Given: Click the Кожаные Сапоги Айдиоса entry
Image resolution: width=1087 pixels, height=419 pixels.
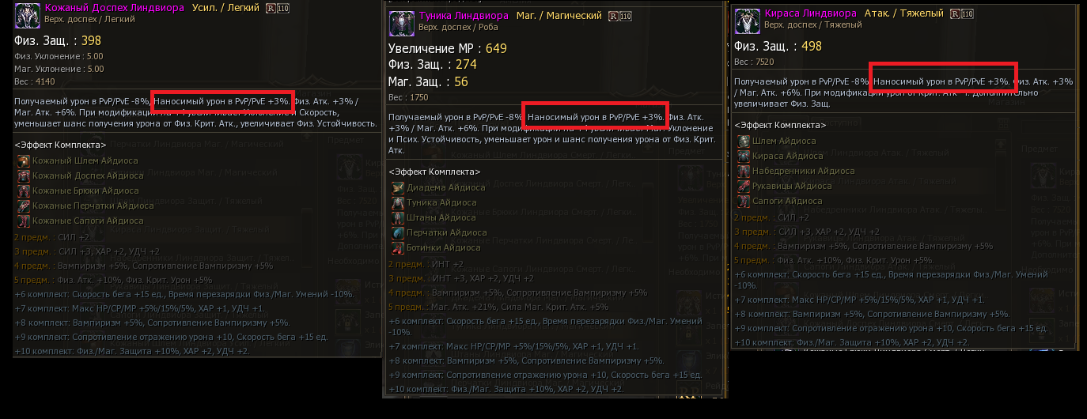Looking at the screenshot, I should click(87, 221).
